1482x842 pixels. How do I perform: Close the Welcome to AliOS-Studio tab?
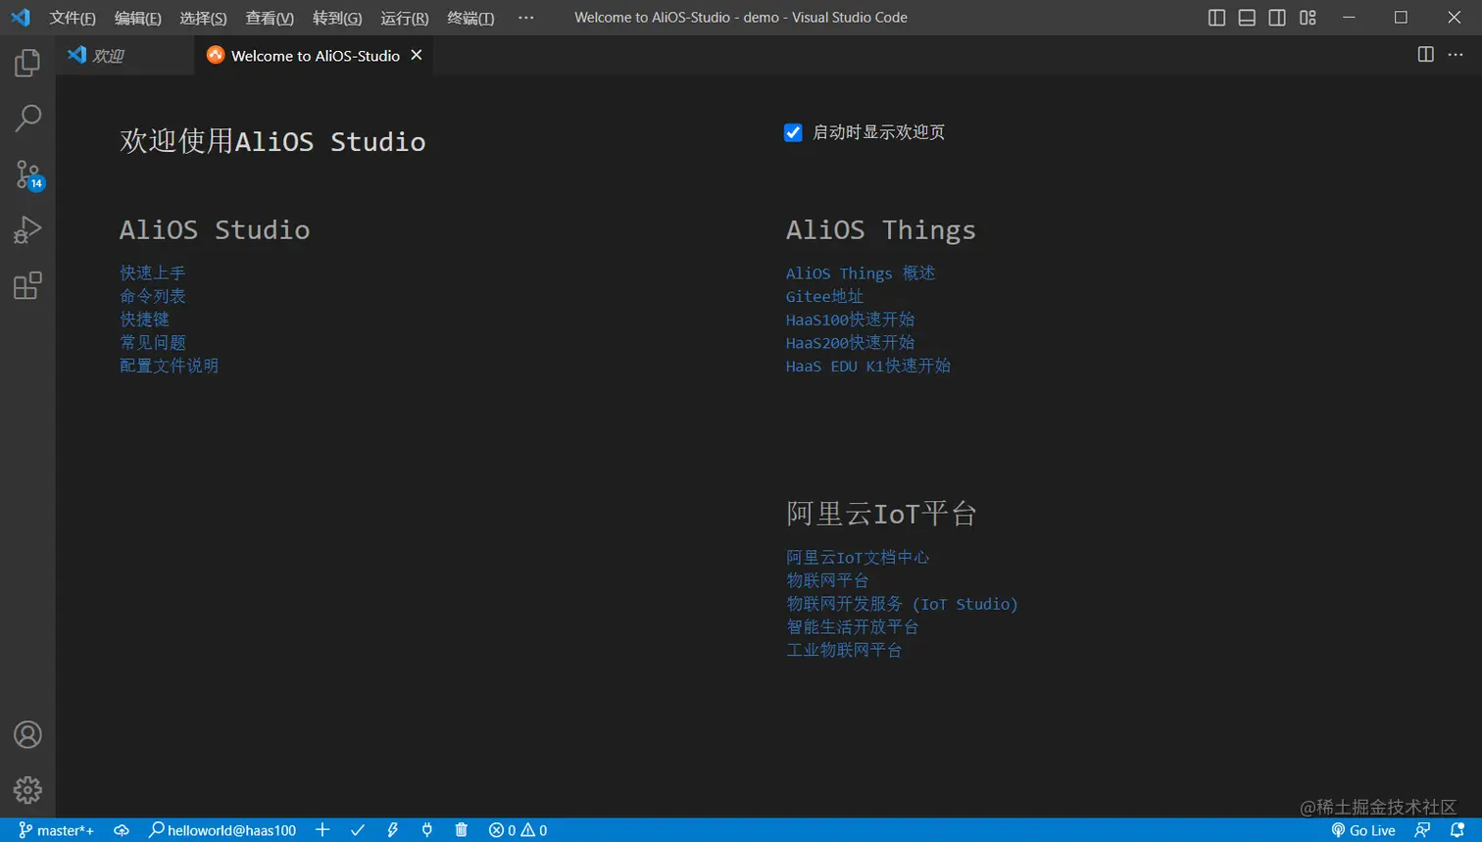click(417, 55)
